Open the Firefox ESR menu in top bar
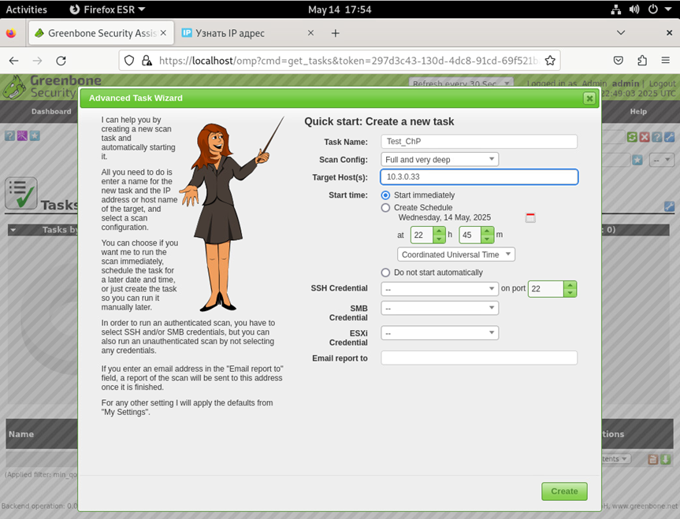This screenshot has width=680, height=519. (x=108, y=9)
